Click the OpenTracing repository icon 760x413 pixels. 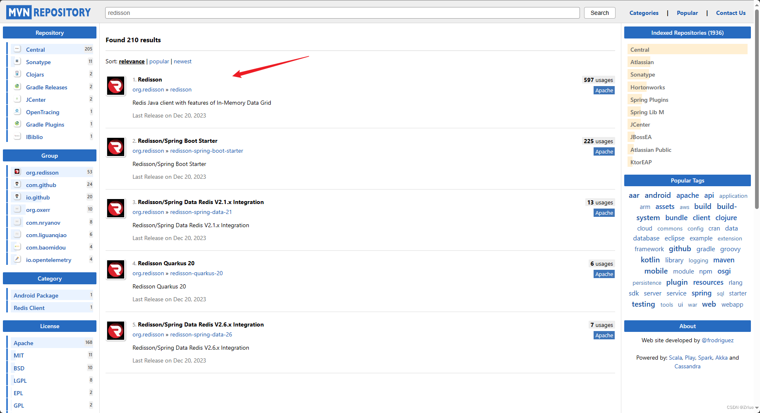pyautogui.click(x=17, y=111)
